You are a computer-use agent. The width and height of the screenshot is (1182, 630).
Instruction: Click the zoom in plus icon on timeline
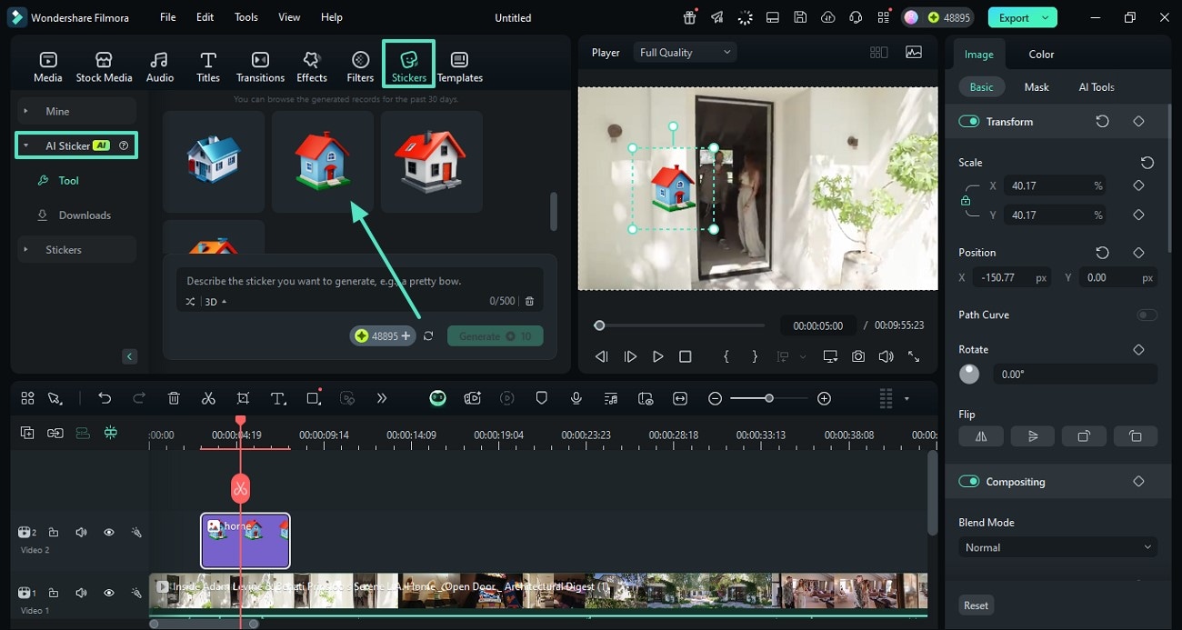[824, 398]
